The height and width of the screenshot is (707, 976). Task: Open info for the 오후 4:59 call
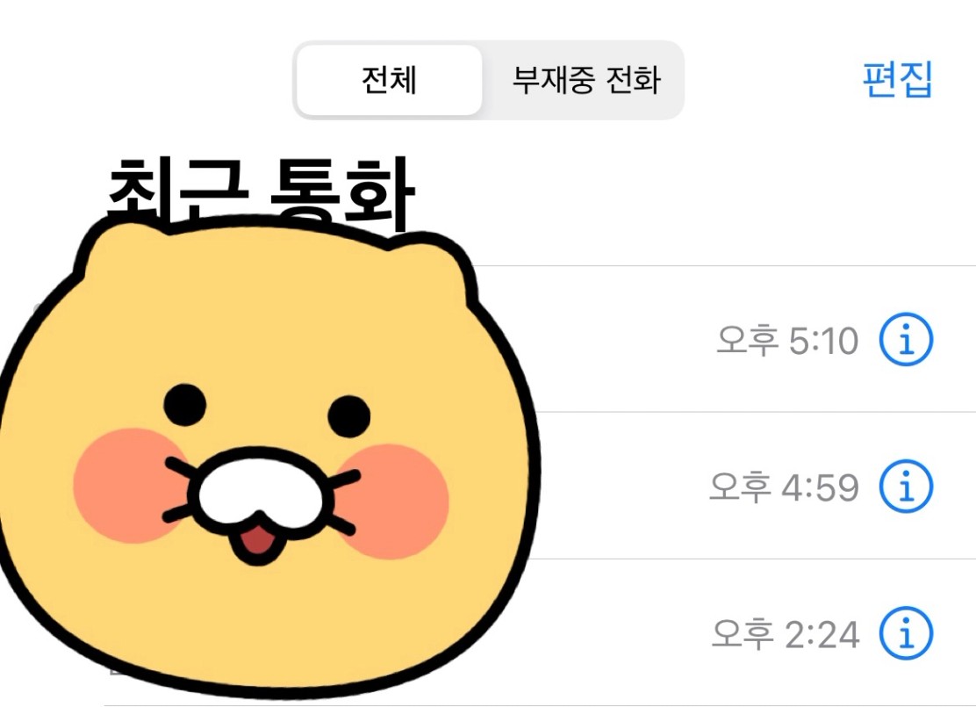point(906,486)
